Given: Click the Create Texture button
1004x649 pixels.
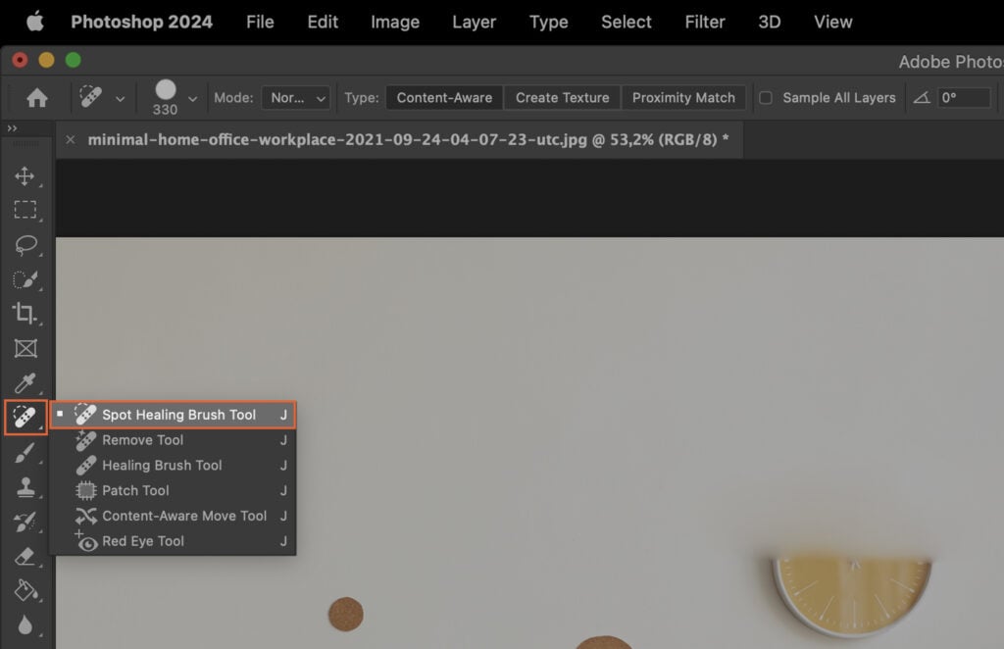Looking at the screenshot, I should [562, 97].
